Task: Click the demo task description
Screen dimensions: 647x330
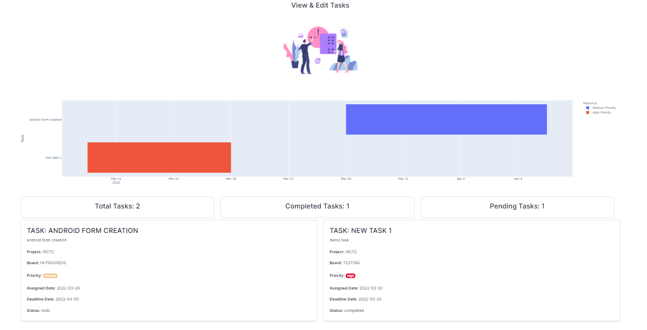Action: click(x=339, y=240)
